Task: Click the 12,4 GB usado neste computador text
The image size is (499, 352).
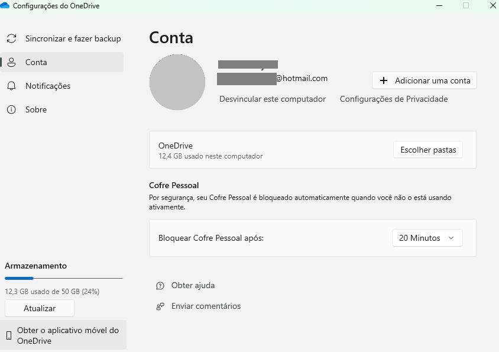Action: [210, 156]
